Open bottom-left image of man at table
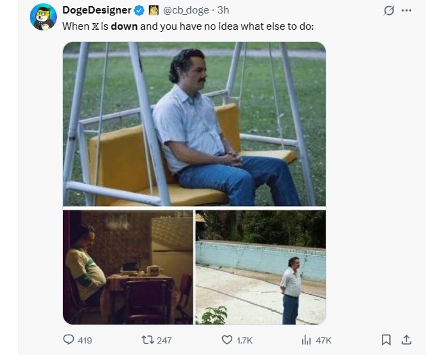This screenshot has width=430, height=355. [x=127, y=267]
